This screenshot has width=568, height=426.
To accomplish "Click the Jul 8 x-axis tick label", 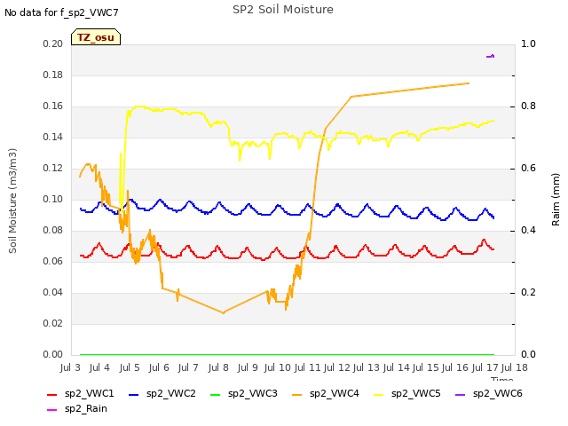I will (x=218, y=367).
